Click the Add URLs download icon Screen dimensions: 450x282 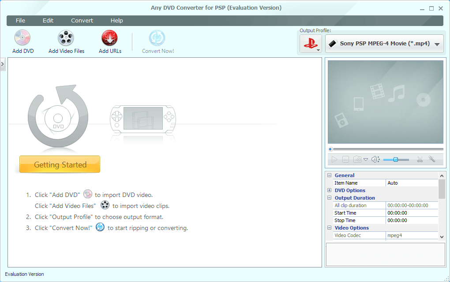tap(109, 38)
